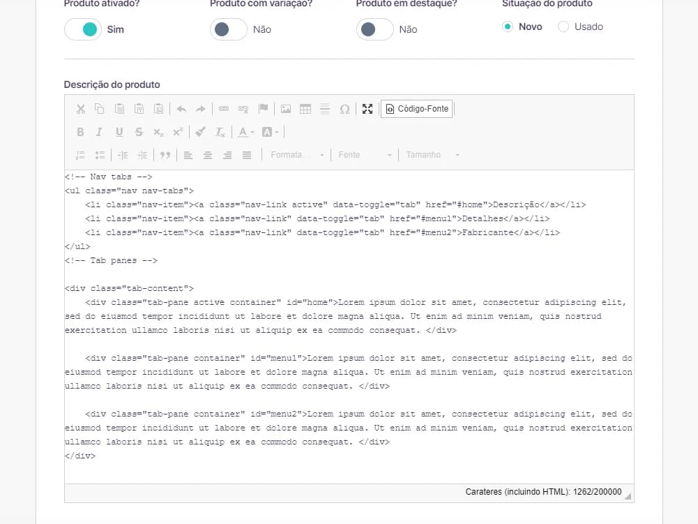The height and width of the screenshot is (524, 698).
Task: Click the "Descrição do produto" label
Action: coord(112,84)
